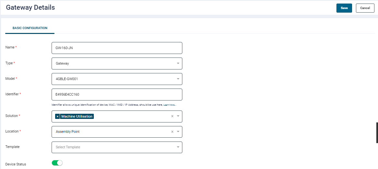The width and height of the screenshot is (378, 169).
Task: Click the Template field's dropdown arrow
Action: tap(178, 147)
